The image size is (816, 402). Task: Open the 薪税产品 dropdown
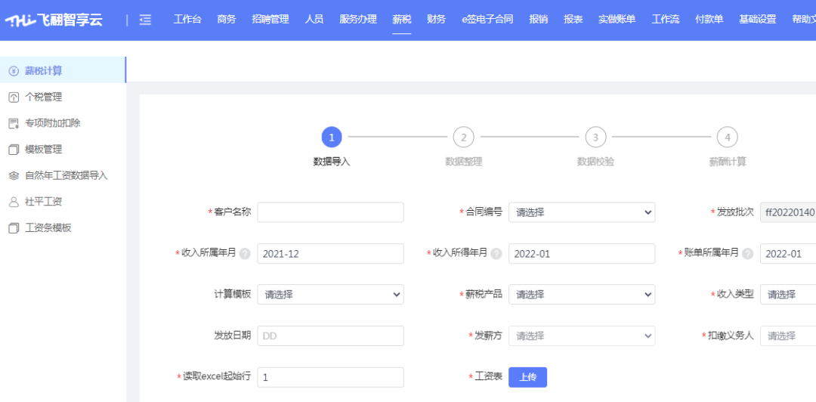tap(582, 294)
